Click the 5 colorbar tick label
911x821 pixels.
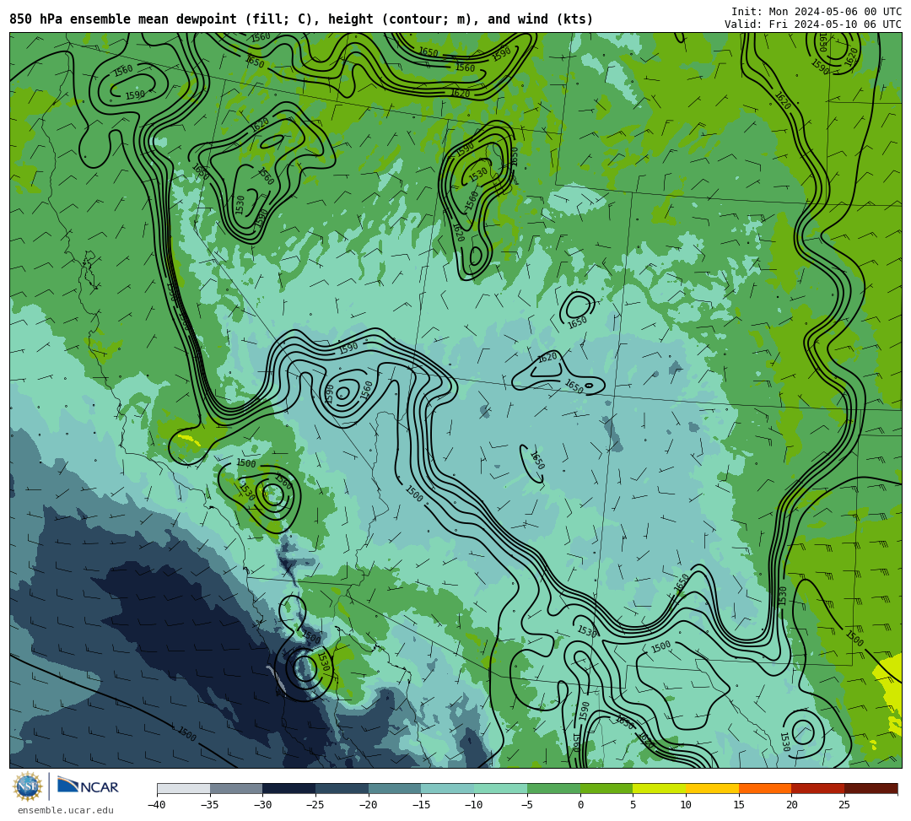coord(633,805)
